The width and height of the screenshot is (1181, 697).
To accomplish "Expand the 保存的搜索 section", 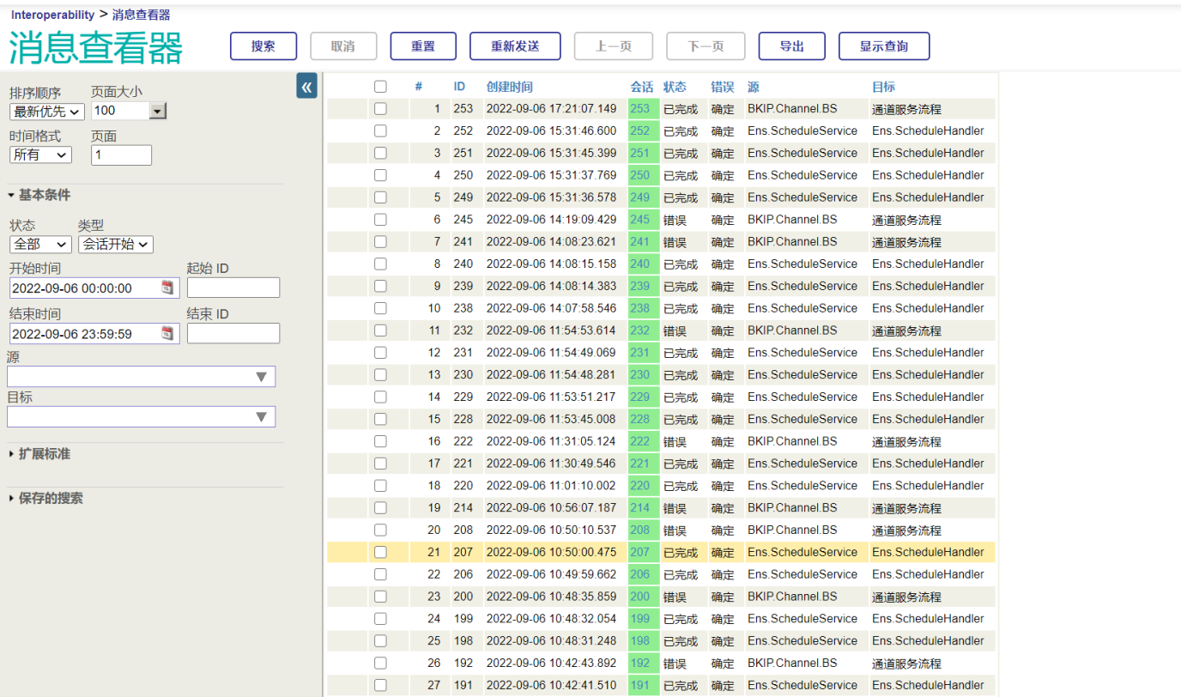I will [x=51, y=499].
